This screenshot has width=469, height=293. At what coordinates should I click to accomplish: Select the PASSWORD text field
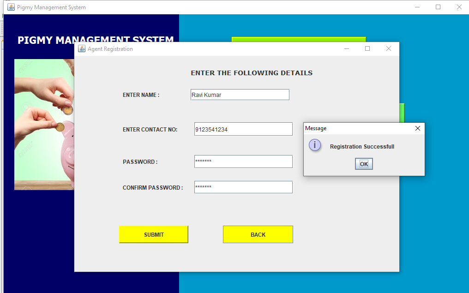pos(243,161)
